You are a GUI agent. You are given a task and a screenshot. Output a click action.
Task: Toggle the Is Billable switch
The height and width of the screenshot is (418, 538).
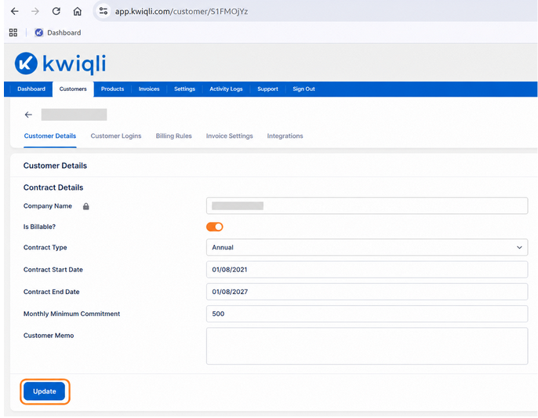point(215,227)
